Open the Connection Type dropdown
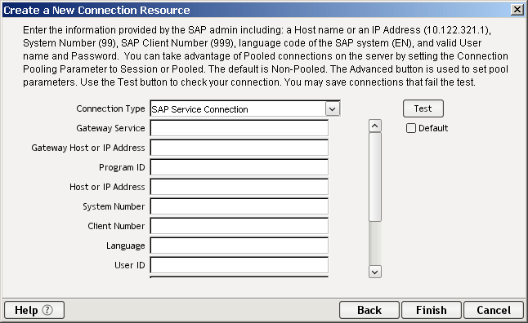This screenshot has width=528, height=323. 333,109
